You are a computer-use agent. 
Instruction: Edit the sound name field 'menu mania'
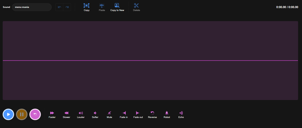point(32,7)
